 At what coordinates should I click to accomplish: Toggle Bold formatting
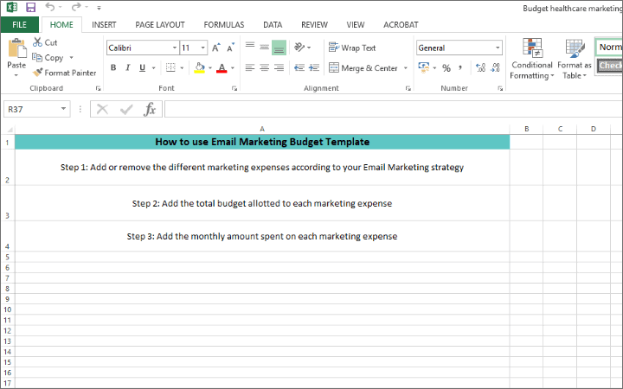coord(113,67)
